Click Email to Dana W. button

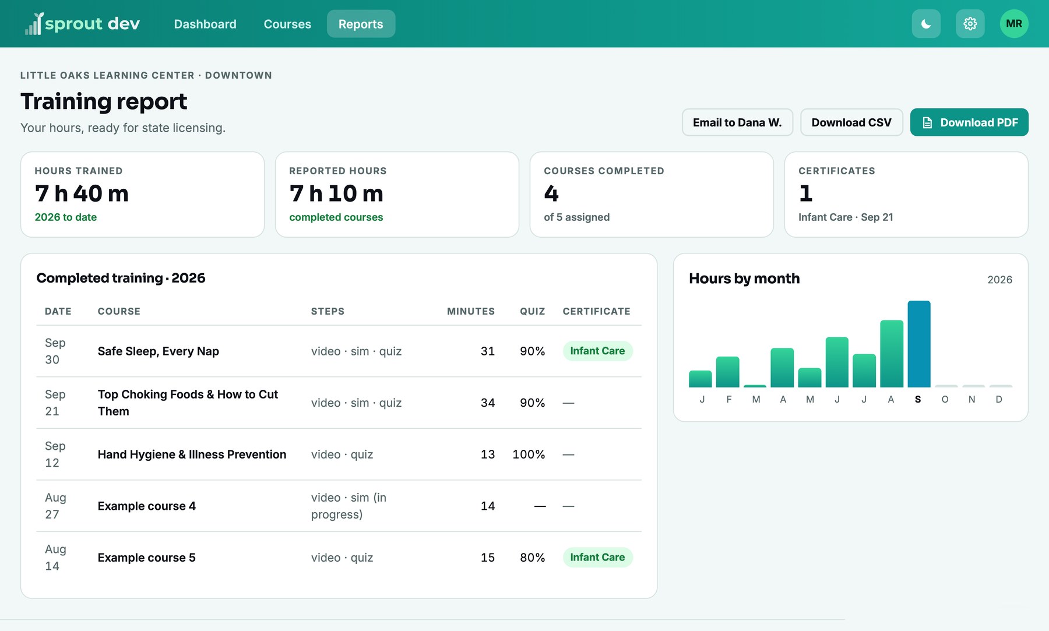(x=737, y=122)
